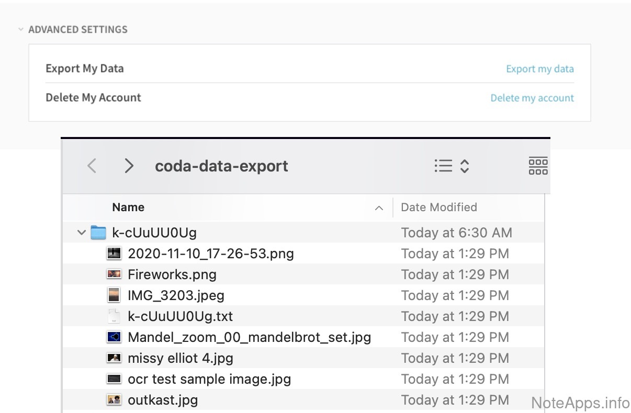Select the missy elliot 4.jpg file
631x413 pixels.
pos(180,358)
